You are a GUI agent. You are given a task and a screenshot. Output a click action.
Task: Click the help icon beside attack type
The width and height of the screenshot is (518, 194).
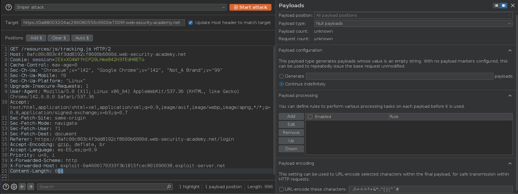(9, 7)
